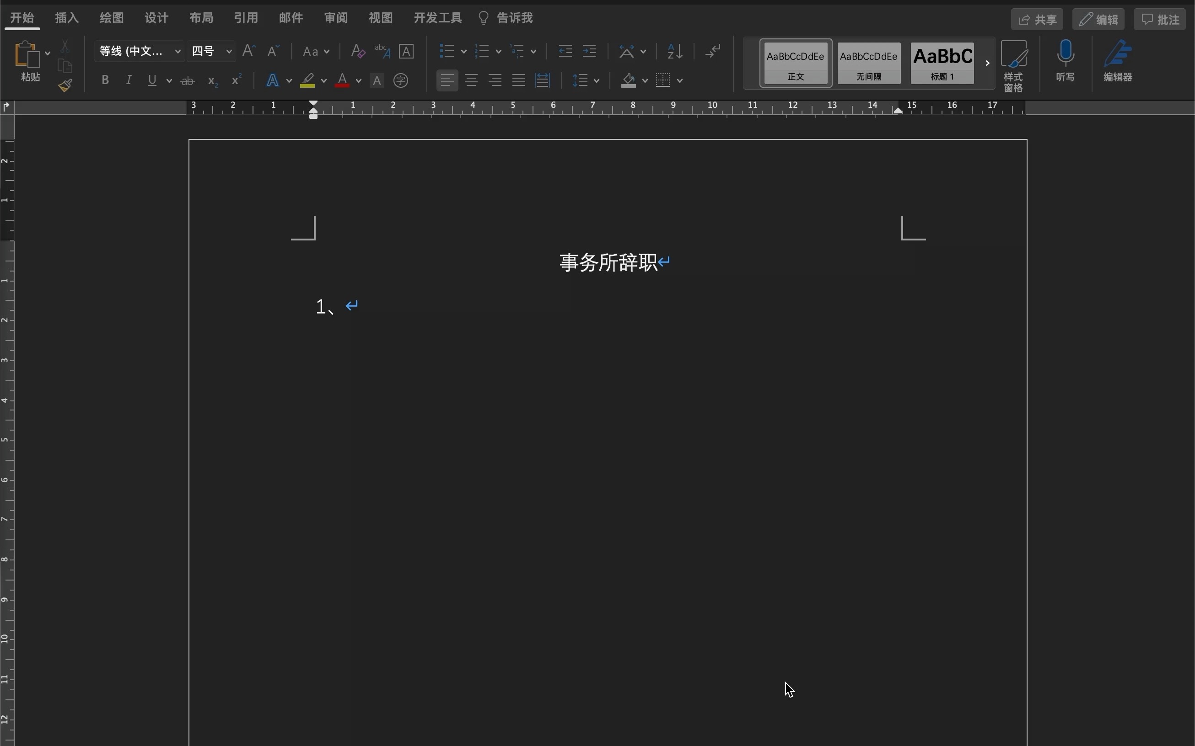This screenshot has width=1195, height=746.
Task: Open bullet list style dropdown arrow
Action: [463, 51]
